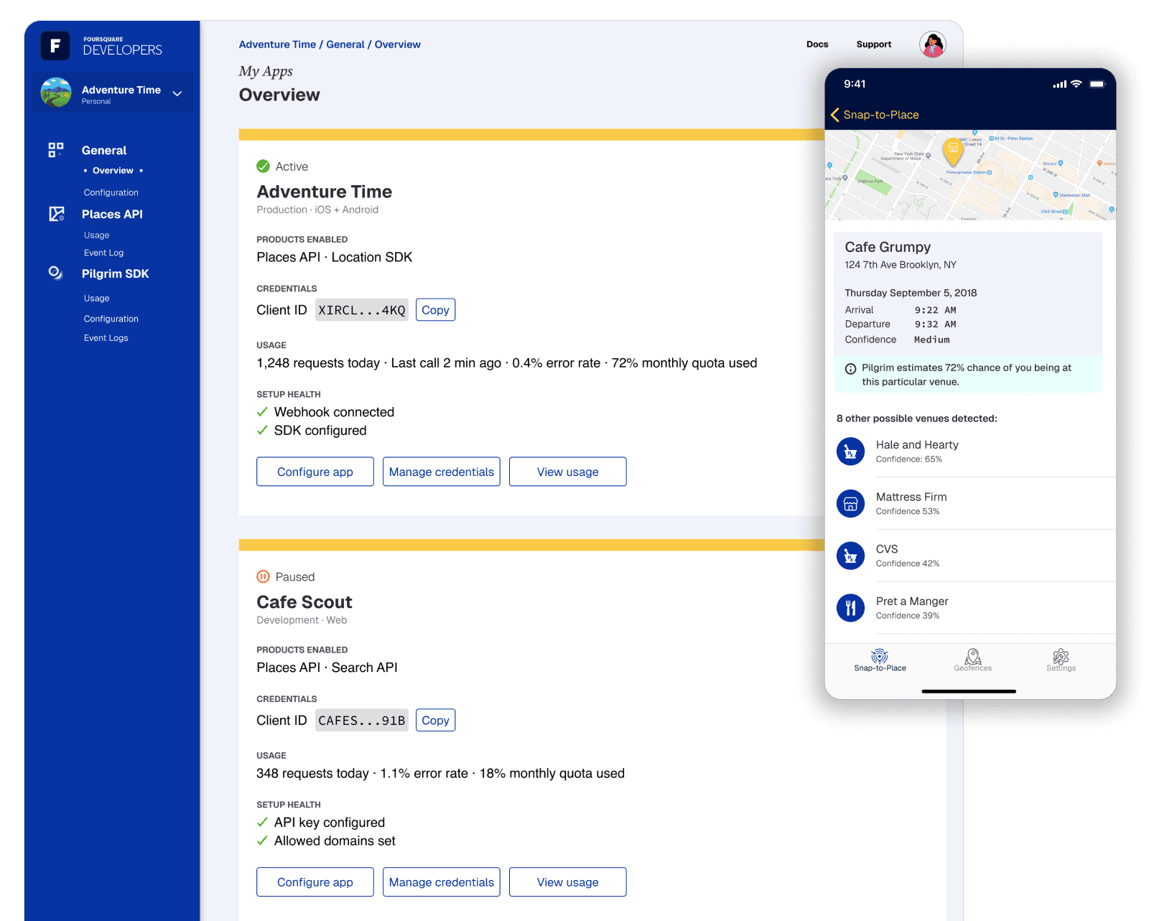Click Manage credentials for Cafe Scout

[442, 882]
